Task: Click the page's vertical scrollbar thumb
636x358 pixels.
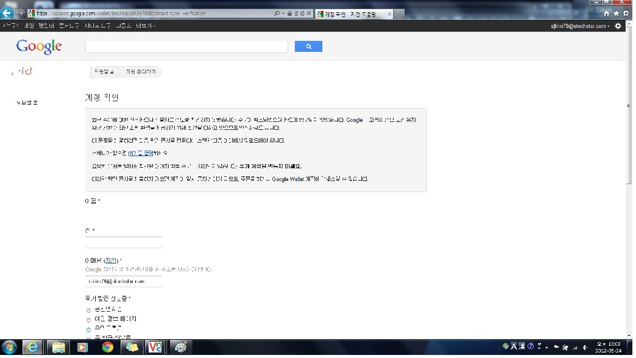Action: (x=629, y=106)
